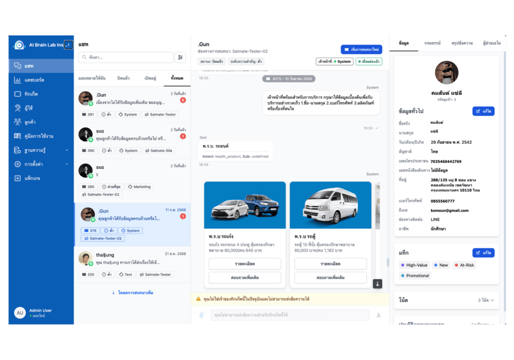Click the chat search input field
The image size is (514, 360).
[126, 57]
